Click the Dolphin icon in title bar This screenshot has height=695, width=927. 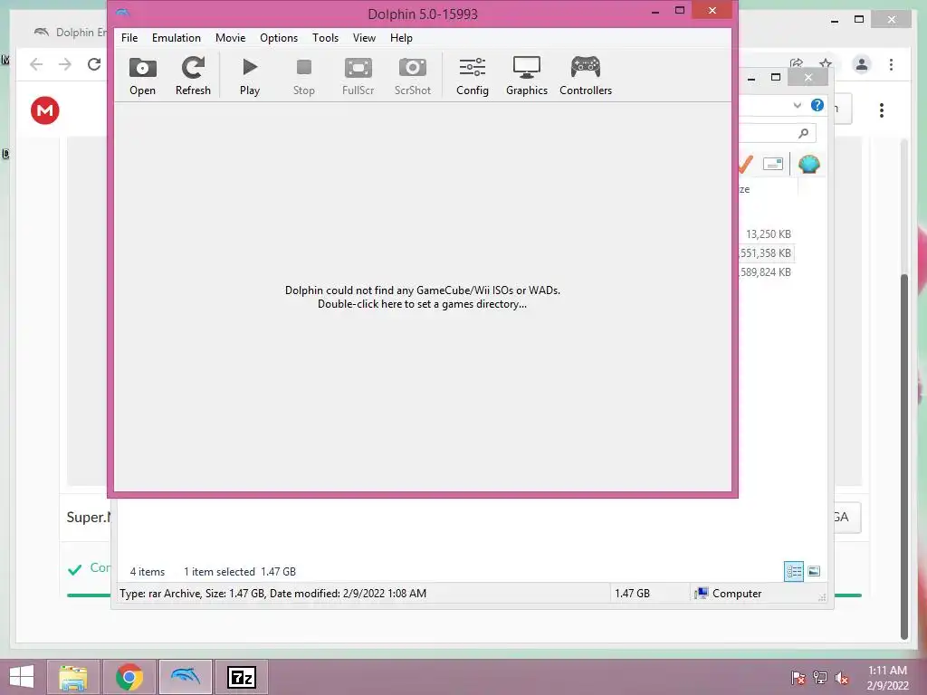coord(123,13)
